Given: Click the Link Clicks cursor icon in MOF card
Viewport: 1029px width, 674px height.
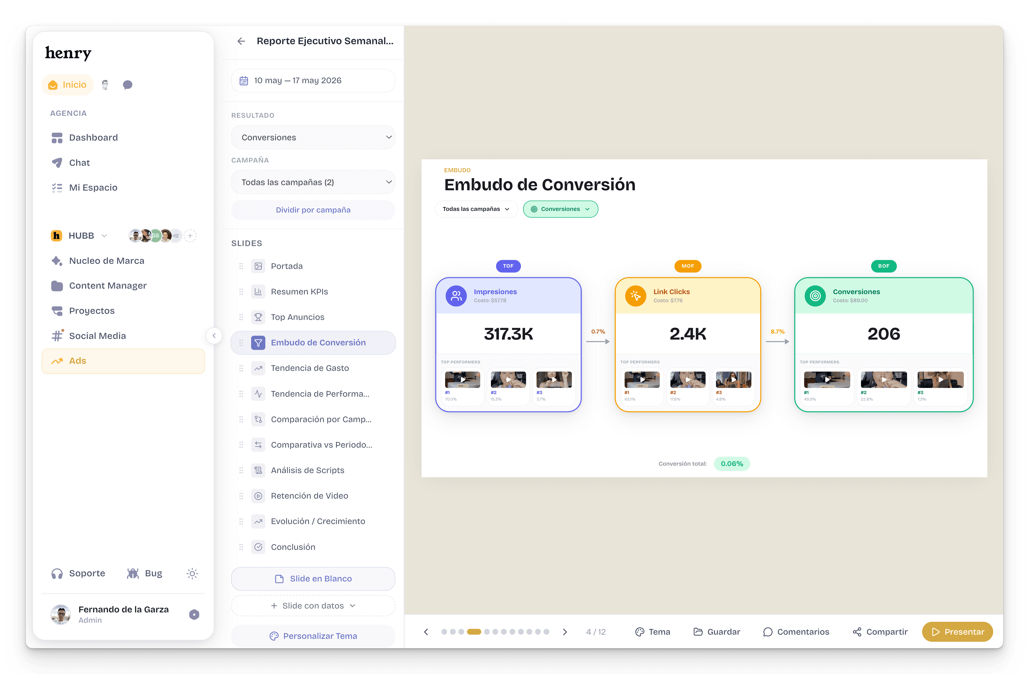Looking at the screenshot, I should [636, 296].
